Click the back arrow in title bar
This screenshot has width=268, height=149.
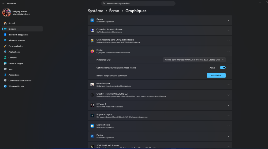coord(3,3)
